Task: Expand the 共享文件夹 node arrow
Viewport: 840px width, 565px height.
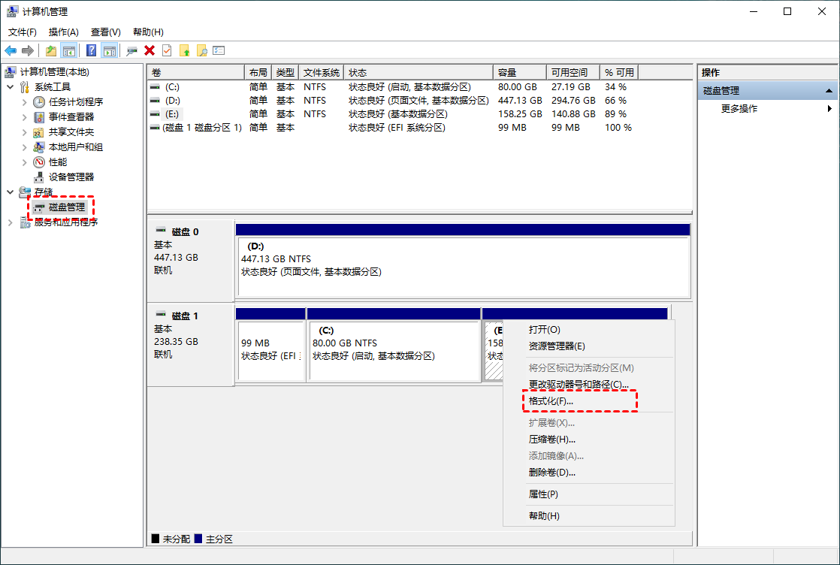Action: tap(24, 131)
